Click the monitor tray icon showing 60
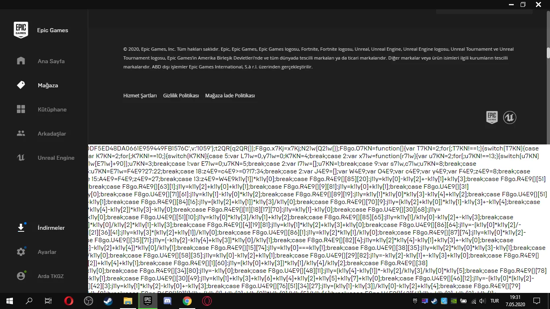The image size is (550, 309). (425, 301)
